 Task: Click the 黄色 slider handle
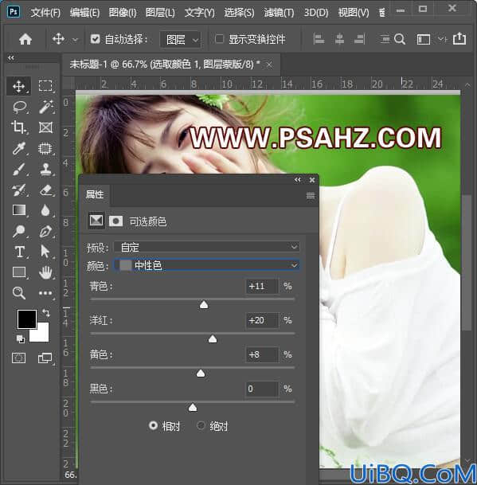[201, 374]
